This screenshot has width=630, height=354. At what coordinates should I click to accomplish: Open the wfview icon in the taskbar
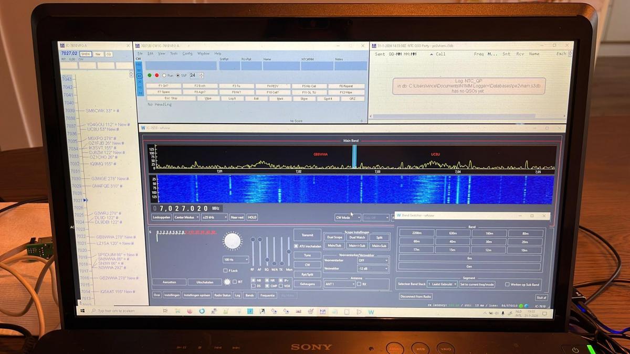371,312
